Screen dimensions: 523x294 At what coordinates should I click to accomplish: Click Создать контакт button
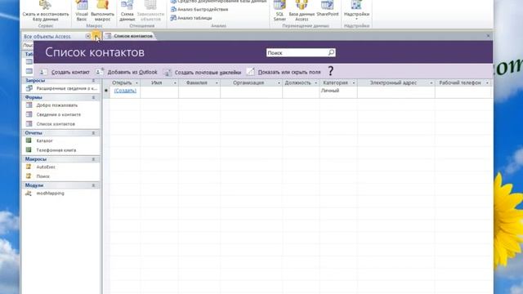65,72
